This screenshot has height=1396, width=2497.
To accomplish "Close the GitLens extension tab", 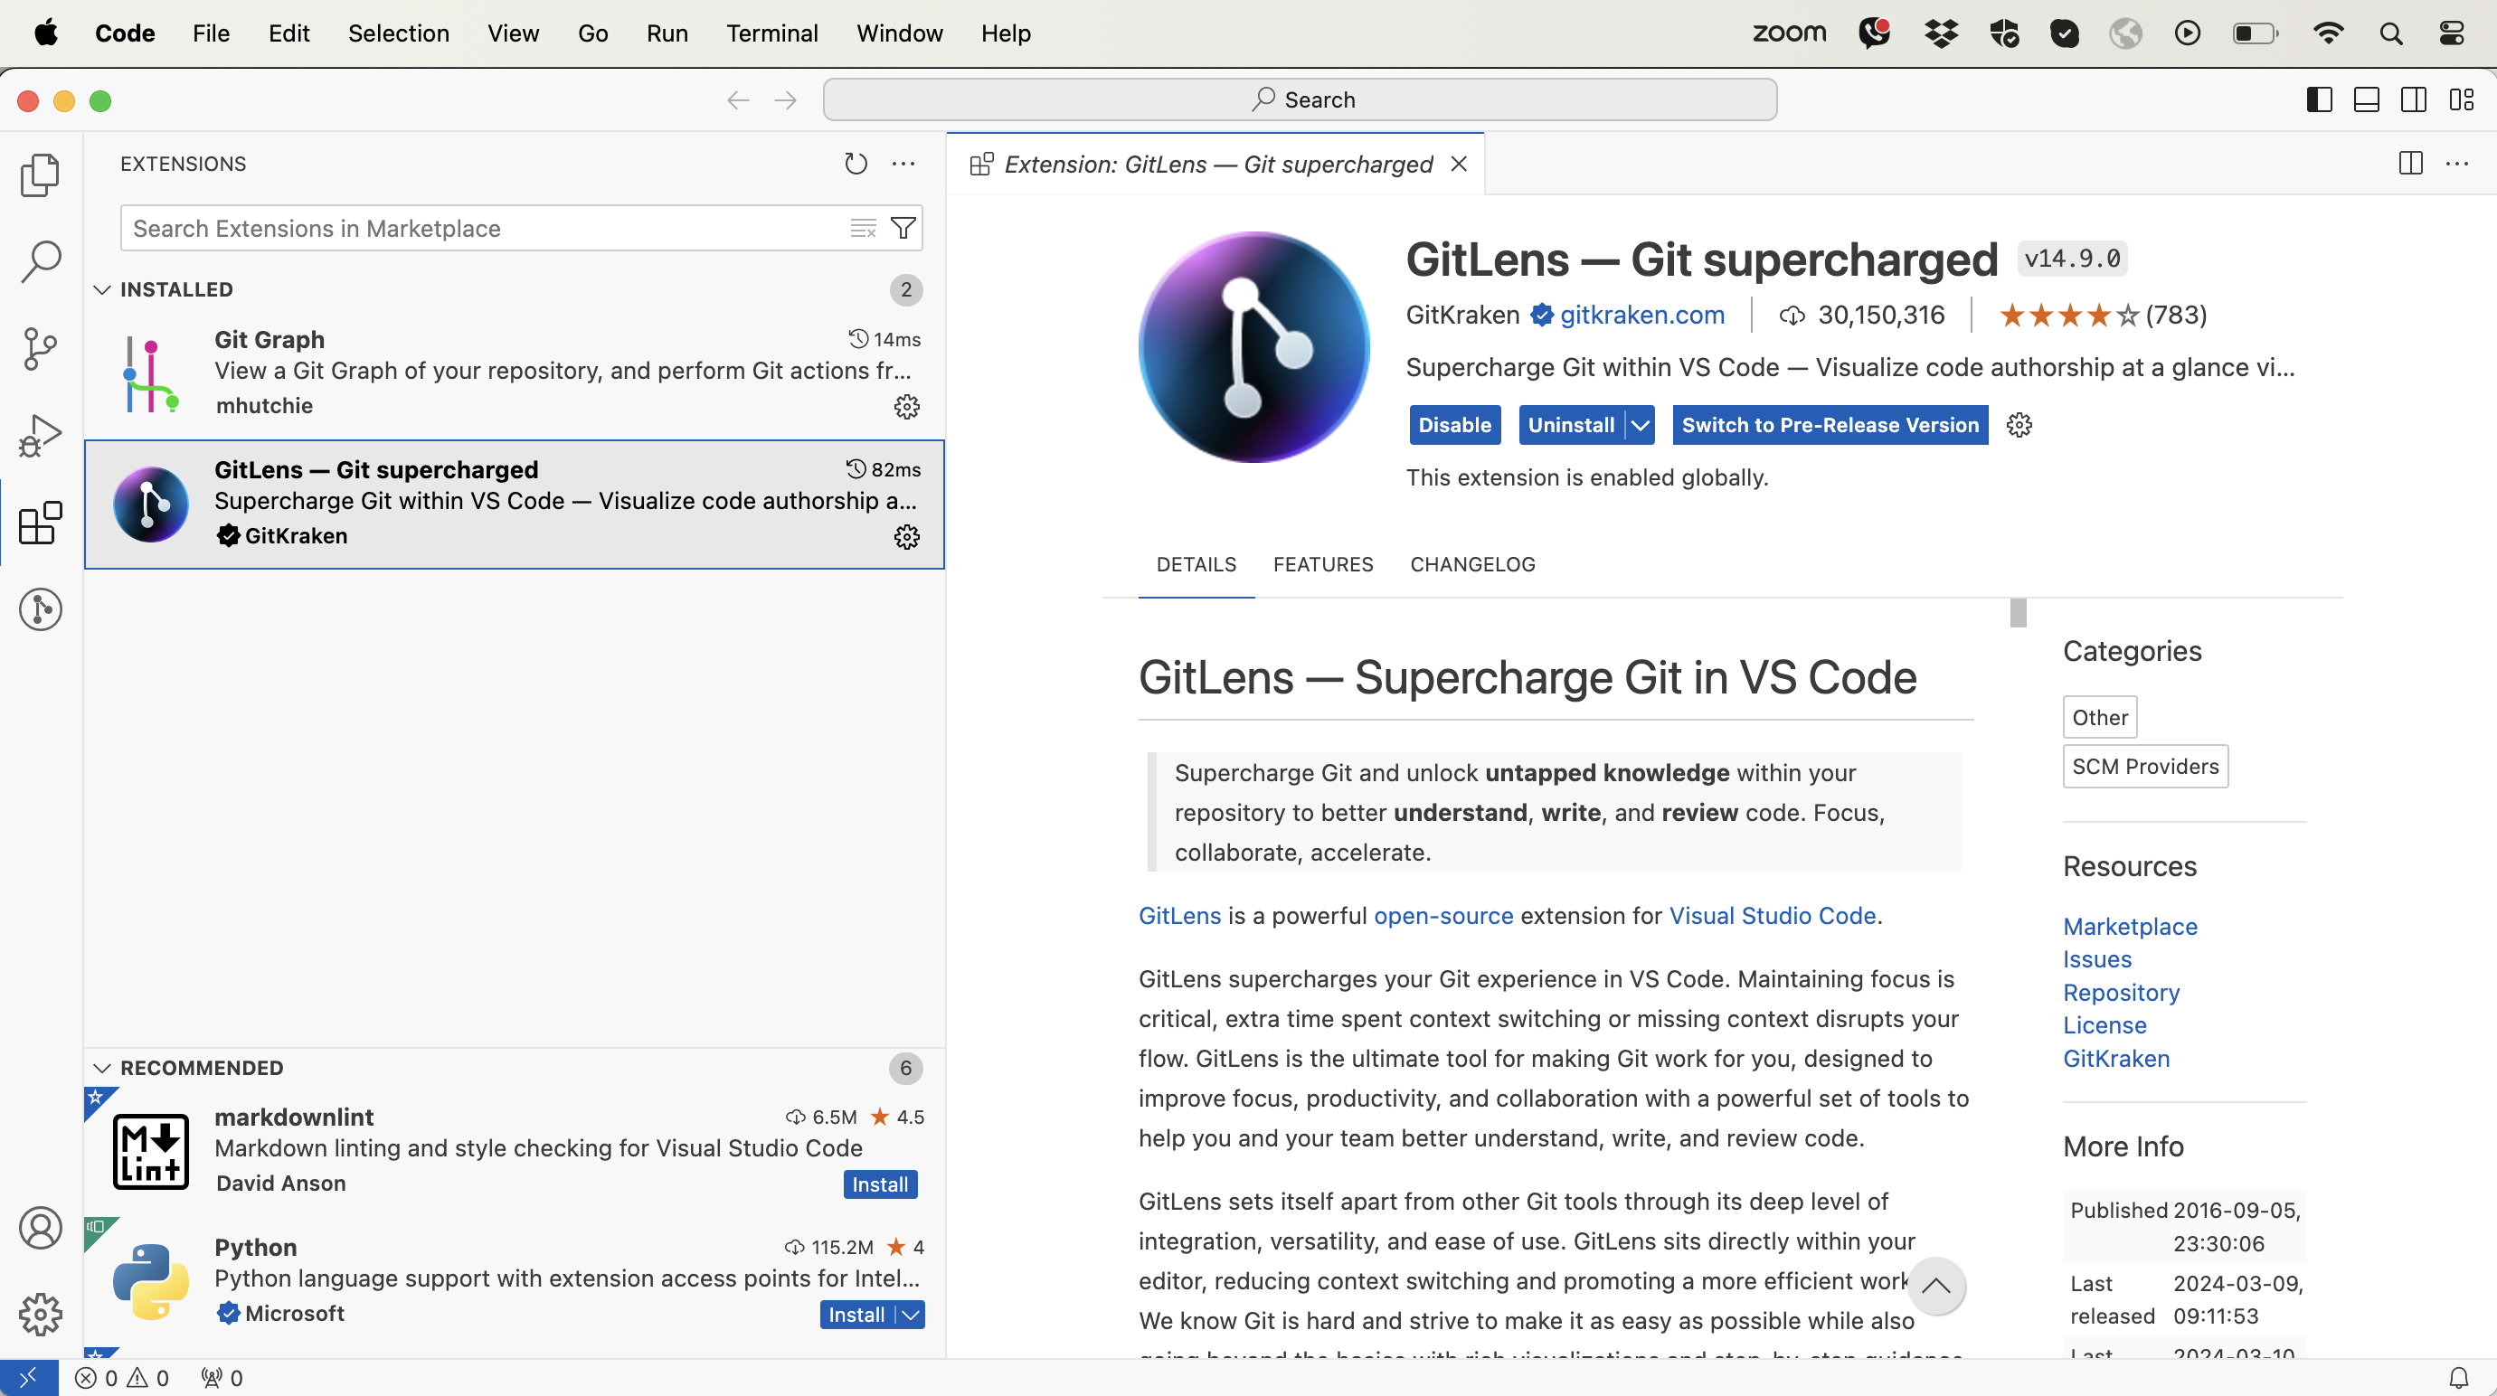I will 1459,164.
